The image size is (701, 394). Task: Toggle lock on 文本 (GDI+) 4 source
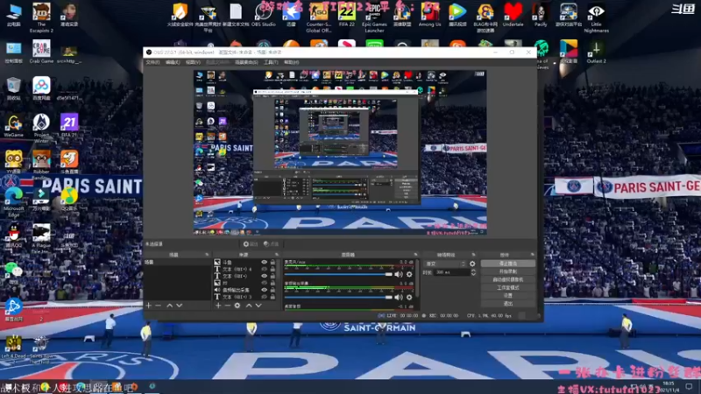coord(273,270)
